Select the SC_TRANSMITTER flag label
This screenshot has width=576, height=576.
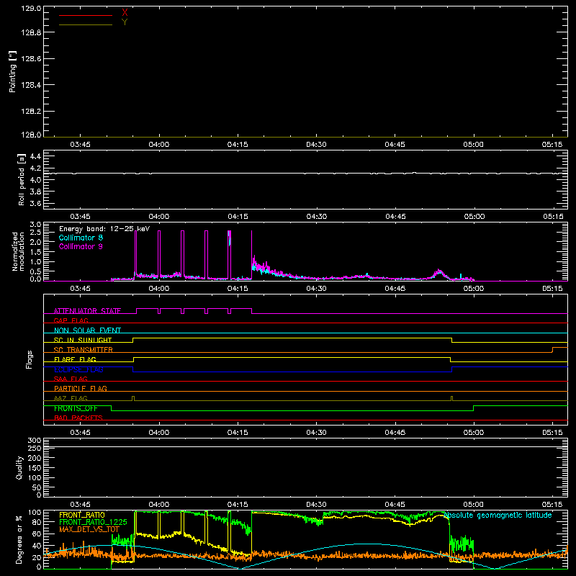[84, 350]
